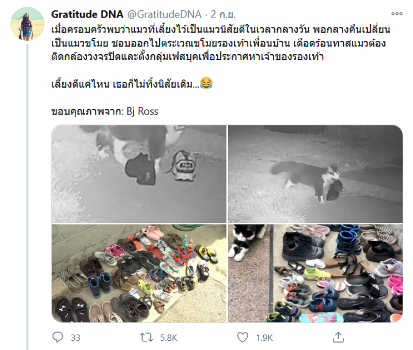This screenshot has height=350, width=413.
Task: Open the share upload icon
Action: 338,337
